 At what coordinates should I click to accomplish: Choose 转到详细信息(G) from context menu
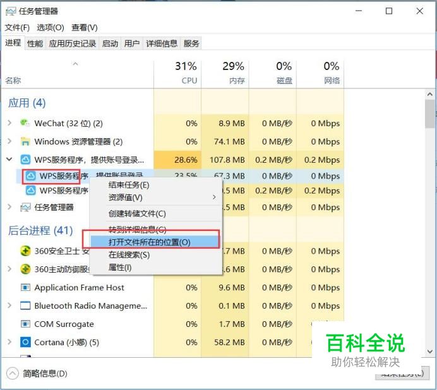click(x=157, y=230)
